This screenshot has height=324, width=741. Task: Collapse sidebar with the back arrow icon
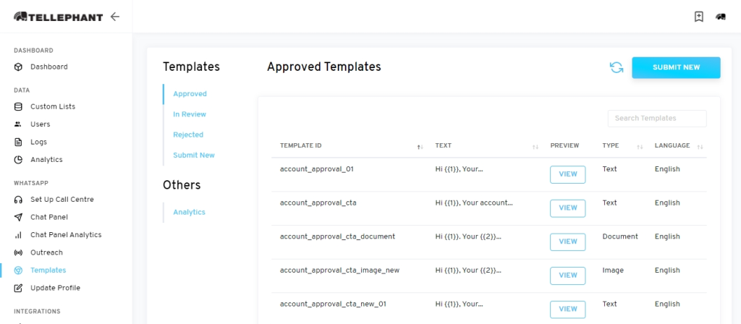pos(115,17)
